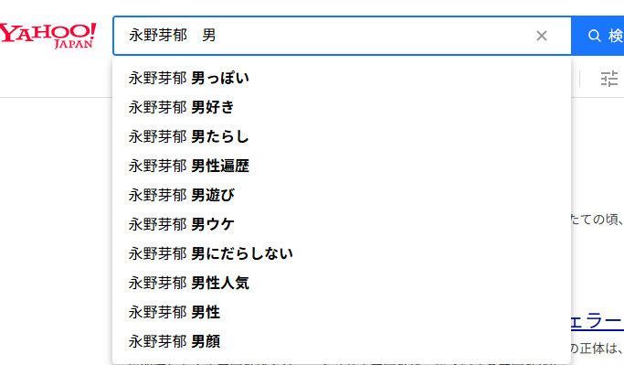The image size is (624, 365).
Task: Click the JAPAN text under Yahoo logo
Action: click(x=74, y=44)
